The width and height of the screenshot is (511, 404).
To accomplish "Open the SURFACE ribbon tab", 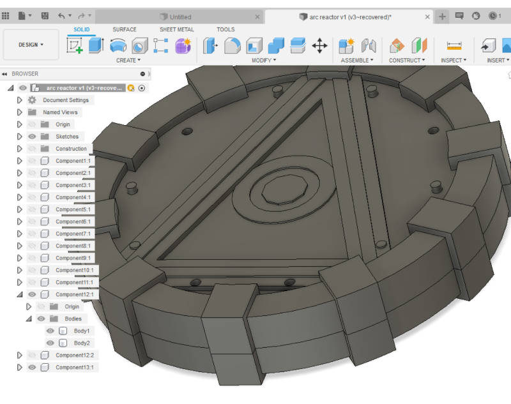I will [125, 29].
